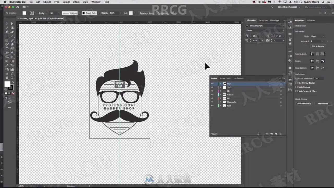The width and height of the screenshot is (334, 188).
Task: Click Document Setup under Quick Actions
Action: 304,104
